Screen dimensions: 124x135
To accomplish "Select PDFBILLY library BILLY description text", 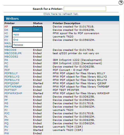I will [x=79, y=73].
